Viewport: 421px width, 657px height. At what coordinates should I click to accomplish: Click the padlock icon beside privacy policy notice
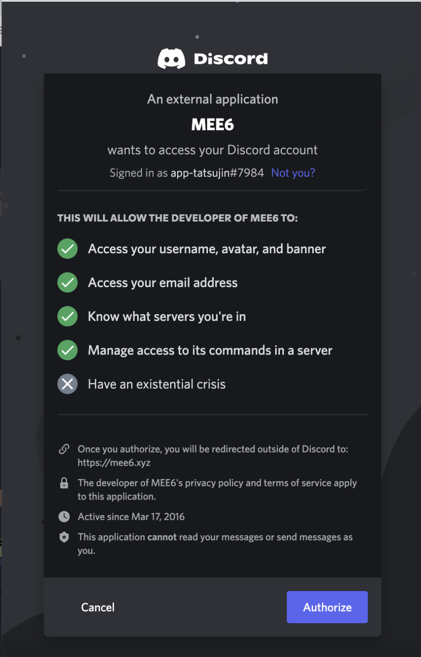[64, 483]
